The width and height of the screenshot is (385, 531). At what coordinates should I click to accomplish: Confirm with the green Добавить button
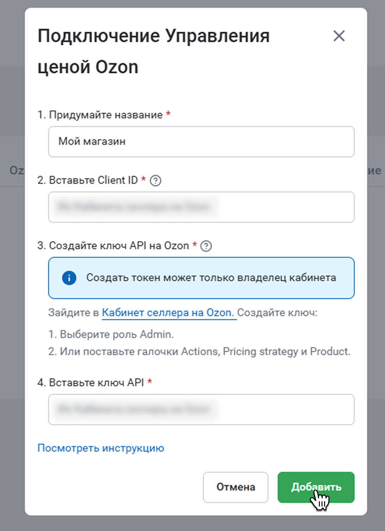pyautogui.click(x=316, y=487)
